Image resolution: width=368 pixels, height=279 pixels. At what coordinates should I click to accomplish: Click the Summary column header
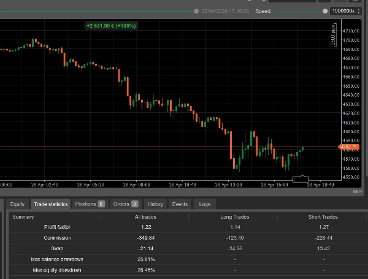point(23,217)
